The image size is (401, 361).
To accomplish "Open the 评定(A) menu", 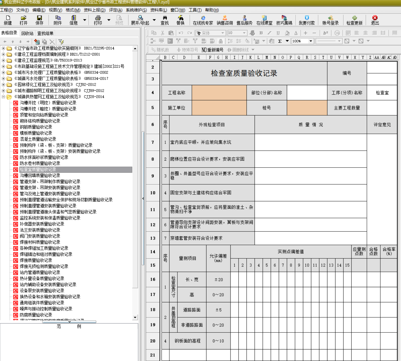I will (x=116, y=10).
